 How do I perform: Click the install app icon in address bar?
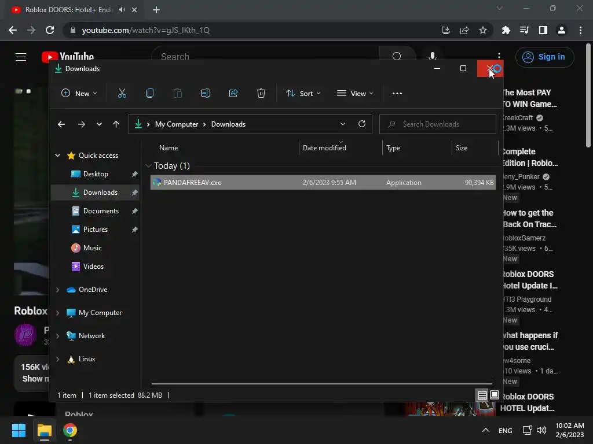coord(446,30)
